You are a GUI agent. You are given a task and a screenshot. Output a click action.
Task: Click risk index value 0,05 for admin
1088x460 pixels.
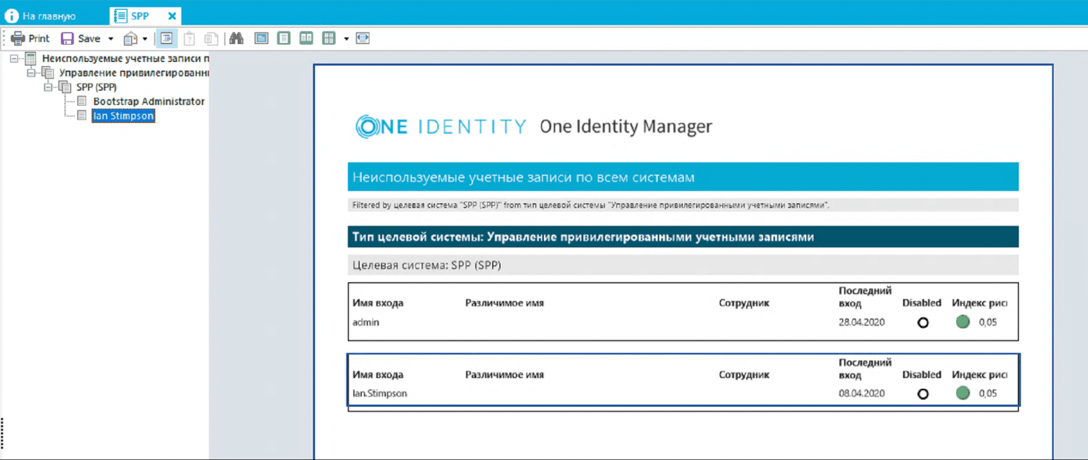(988, 322)
